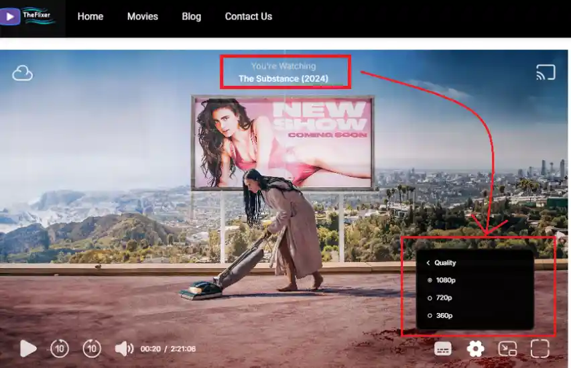The height and width of the screenshot is (368, 571).
Task: Open the Blog page
Action: [x=191, y=16]
